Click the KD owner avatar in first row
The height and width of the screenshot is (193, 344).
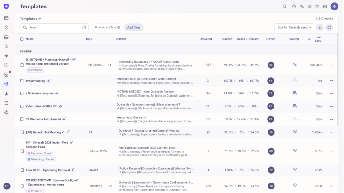271,65
